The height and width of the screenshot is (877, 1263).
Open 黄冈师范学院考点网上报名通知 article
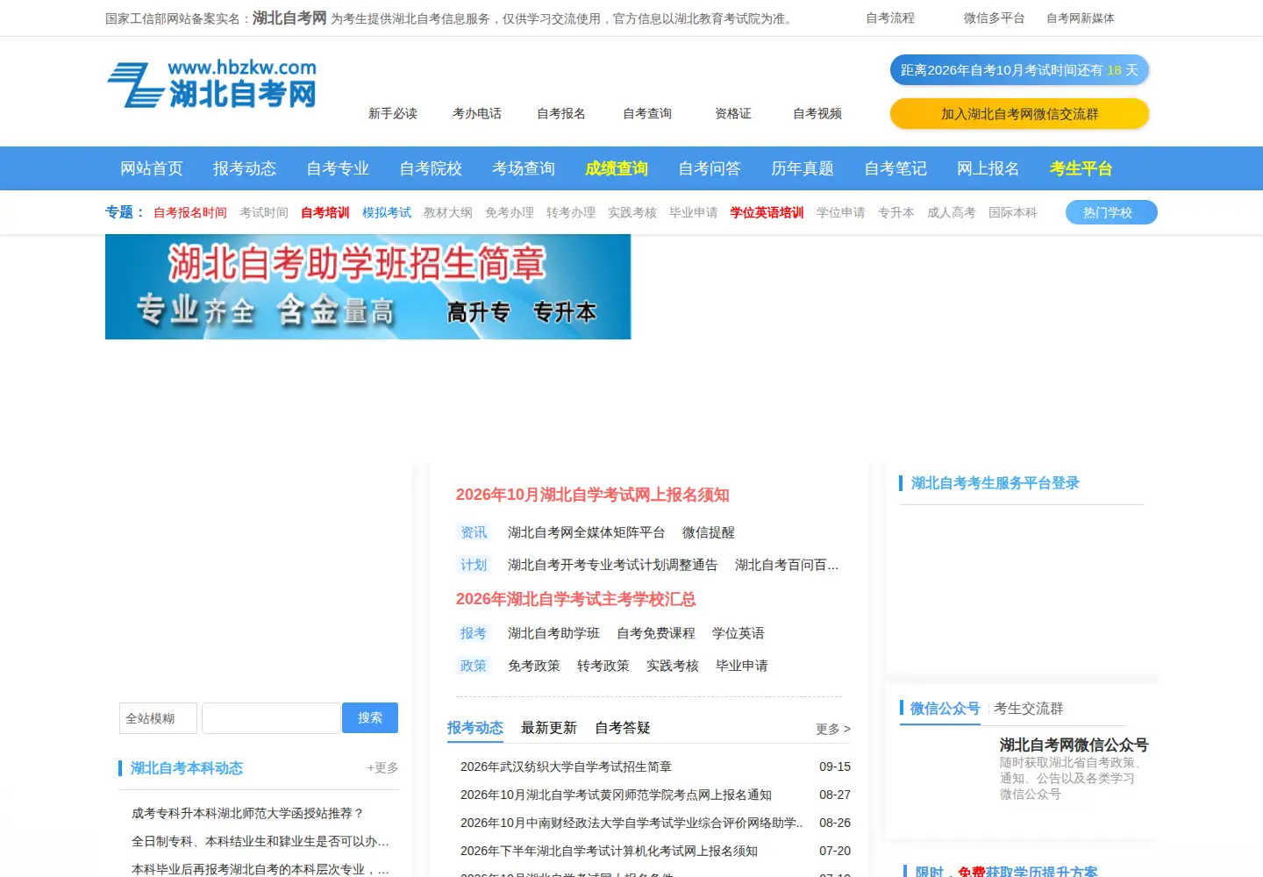point(616,795)
